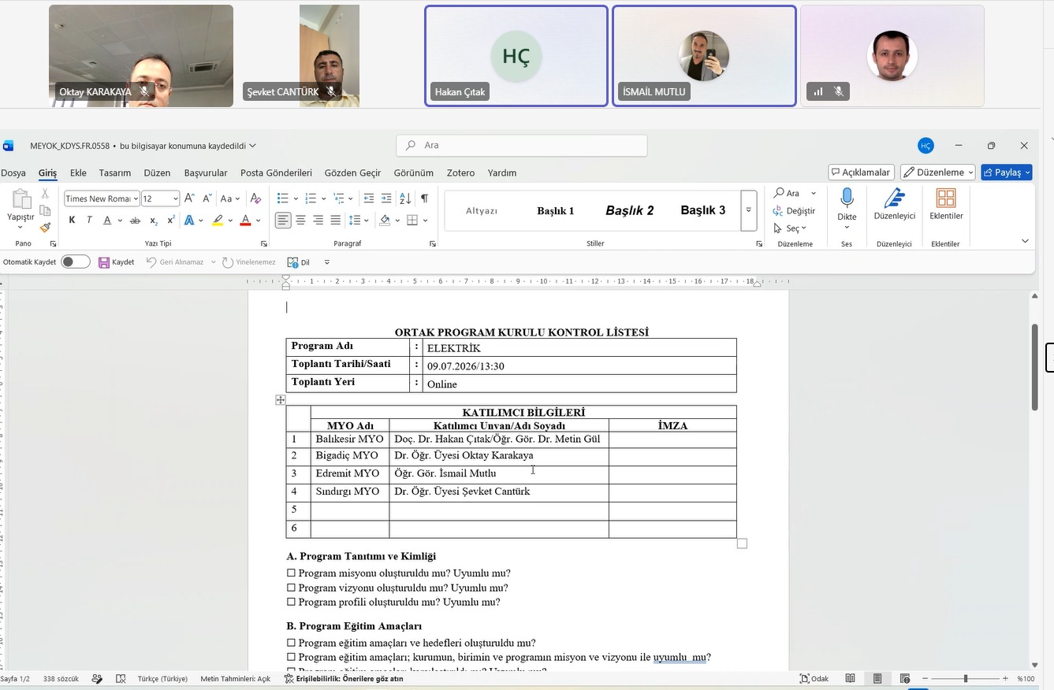Check 'Program vizyonu oluşturuldu mu?' box
The height and width of the screenshot is (690, 1054).
point(291,588)
